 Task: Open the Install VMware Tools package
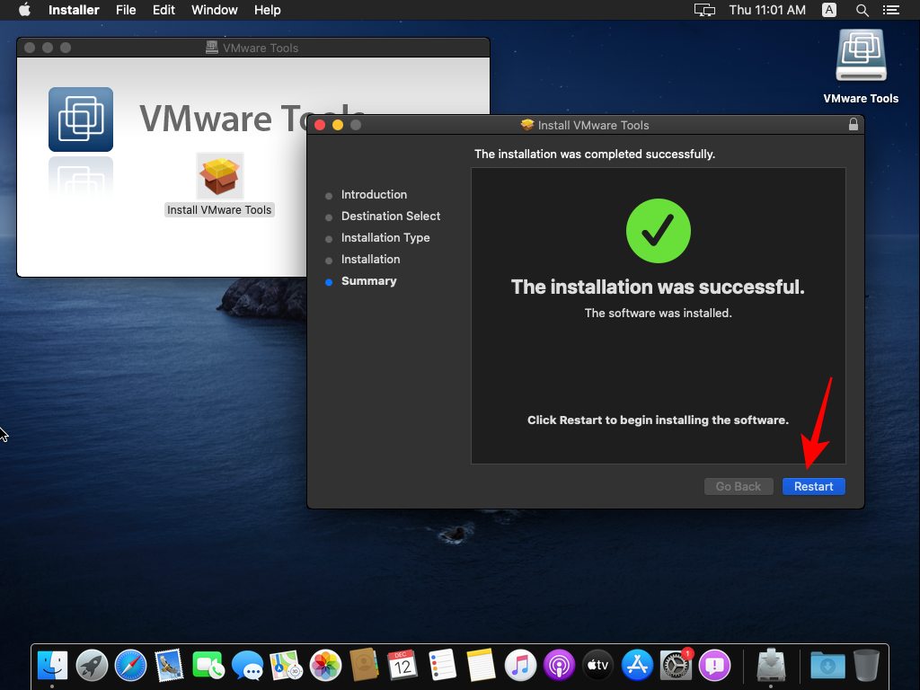click(x=219, y=176)
